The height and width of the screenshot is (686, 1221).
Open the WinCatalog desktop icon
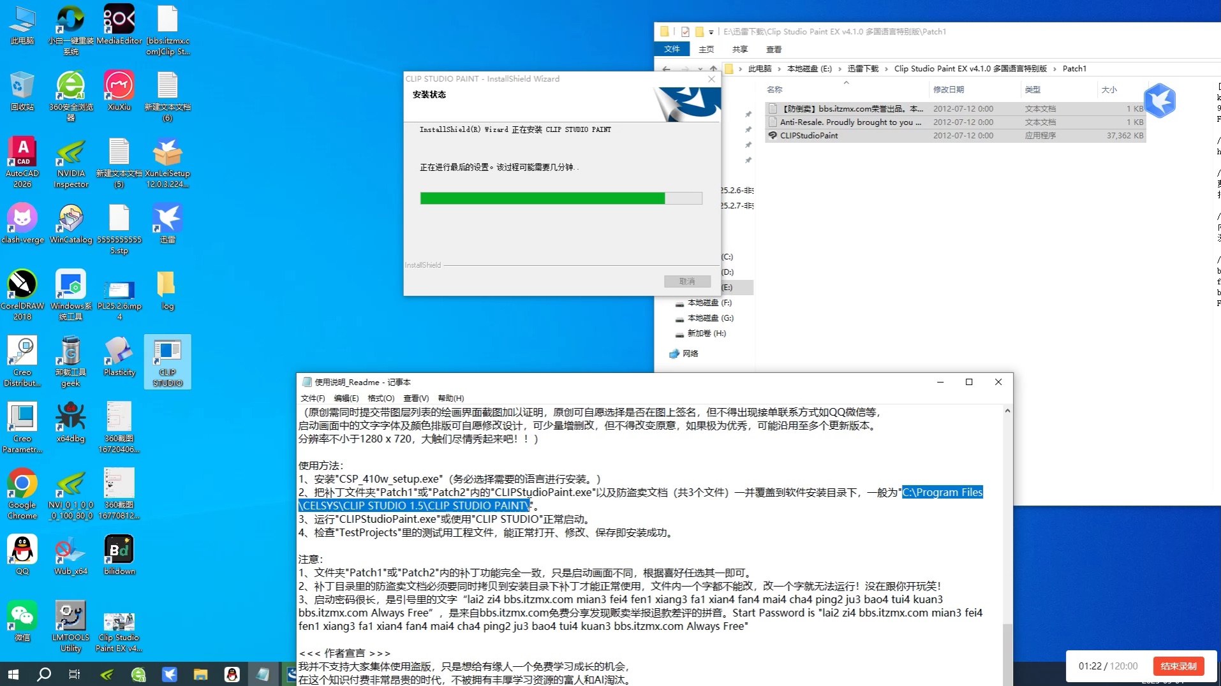click(x=71, y=224)
